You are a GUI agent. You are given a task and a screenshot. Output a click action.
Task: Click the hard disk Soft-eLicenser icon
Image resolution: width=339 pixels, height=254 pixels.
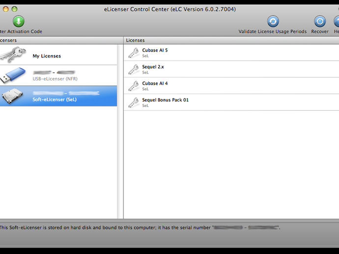tap(12, 96)
